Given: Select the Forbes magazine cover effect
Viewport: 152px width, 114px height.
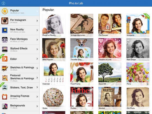Looking at the screenshot, I should tap(82, 98).
